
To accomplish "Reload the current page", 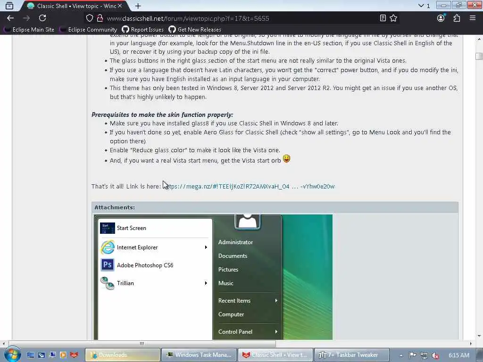I will coord(42,18).
